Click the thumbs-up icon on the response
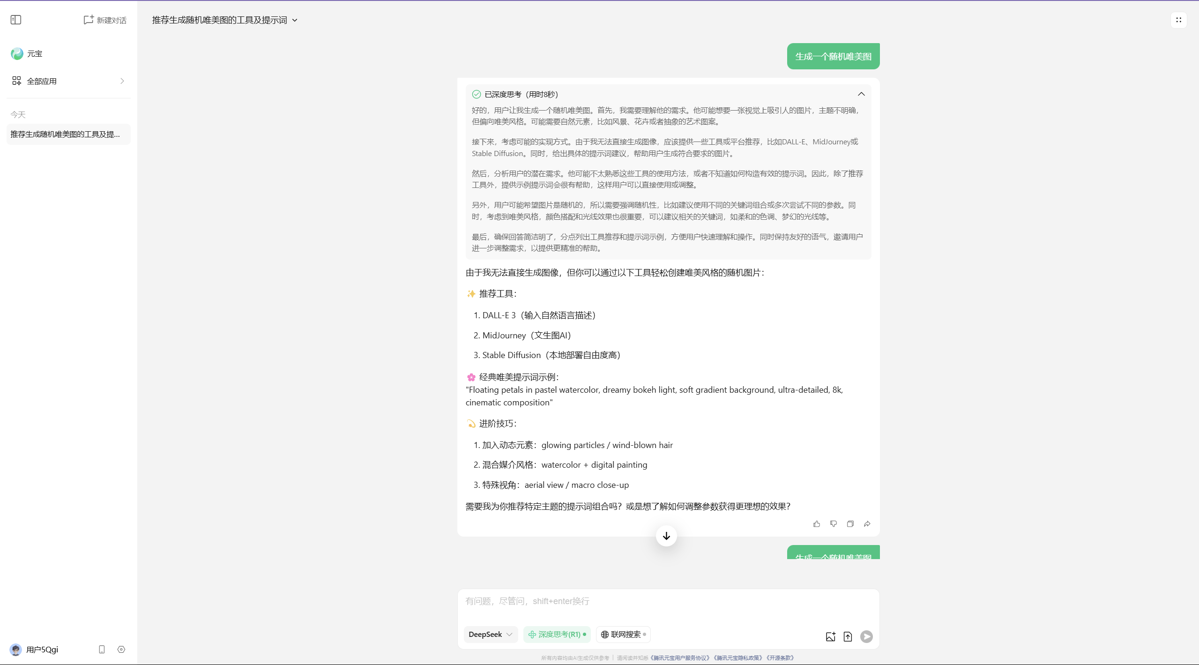 (x=817, y=524)
